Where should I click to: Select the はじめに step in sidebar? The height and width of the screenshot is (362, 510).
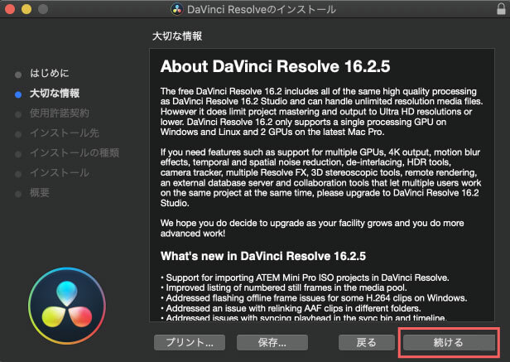[50, 73]
